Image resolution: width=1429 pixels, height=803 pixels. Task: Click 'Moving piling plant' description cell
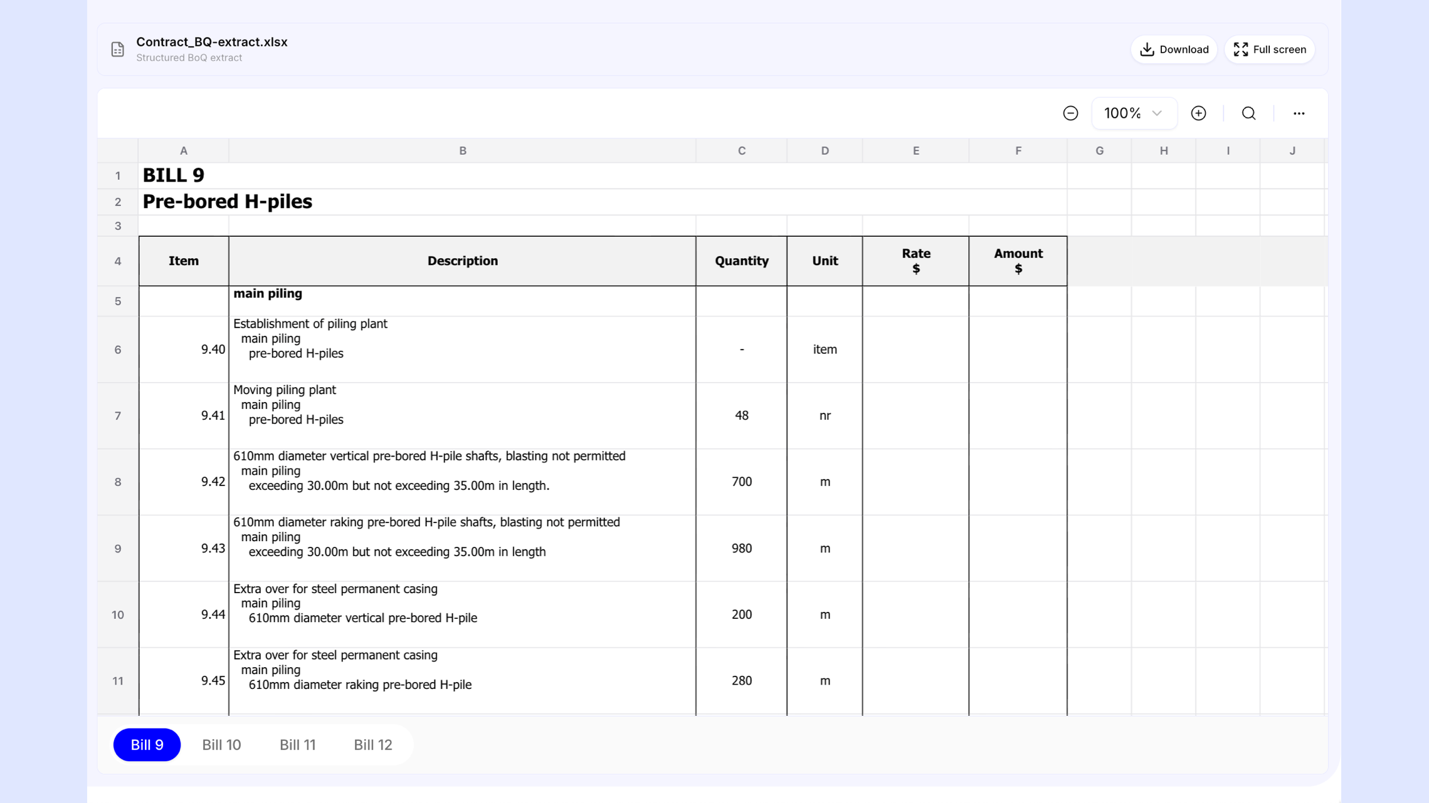coord(463,416)
